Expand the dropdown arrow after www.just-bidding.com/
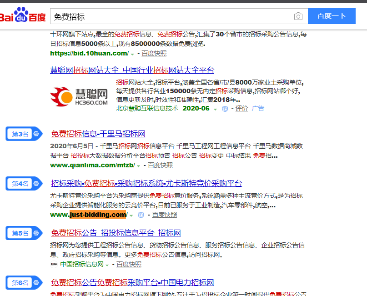367x296 pixels. pyautogui.click(x=131, y=216)
